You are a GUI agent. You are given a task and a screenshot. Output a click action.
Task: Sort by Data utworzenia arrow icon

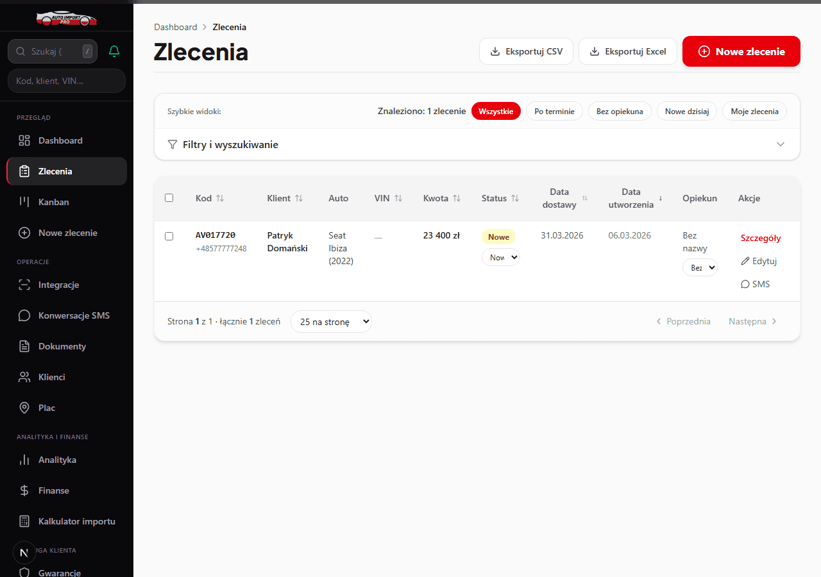pyautogui.click(x=661, y=198)
